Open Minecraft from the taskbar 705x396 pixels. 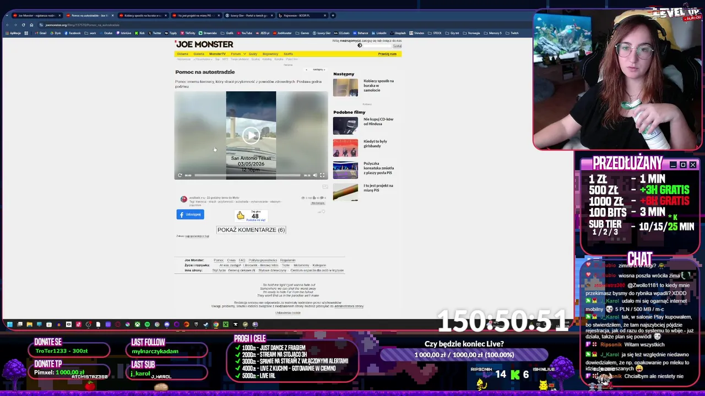pyautogui.click(x=225, y=324)
